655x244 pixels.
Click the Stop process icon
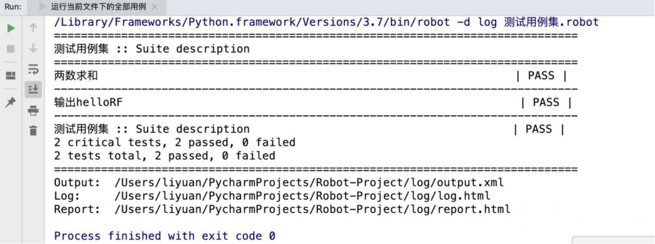pyautogui.click(x=11, y=49)
